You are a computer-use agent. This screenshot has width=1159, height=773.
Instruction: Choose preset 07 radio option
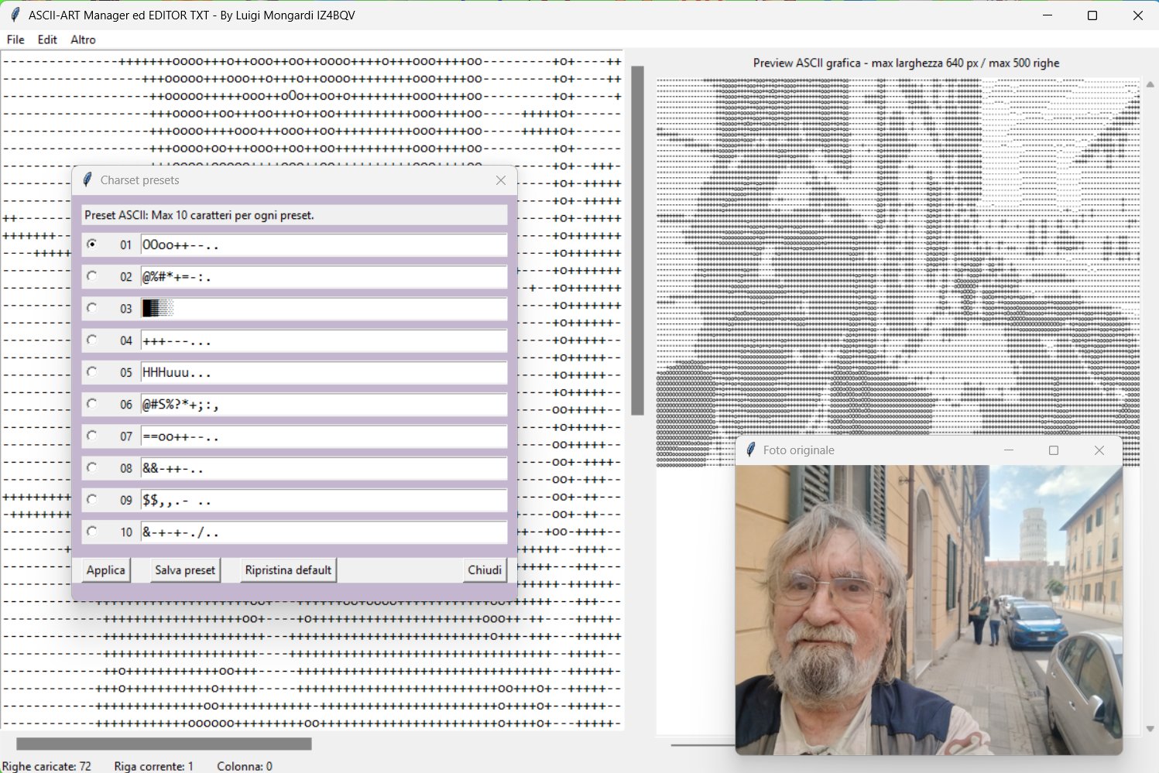(92, 436)
